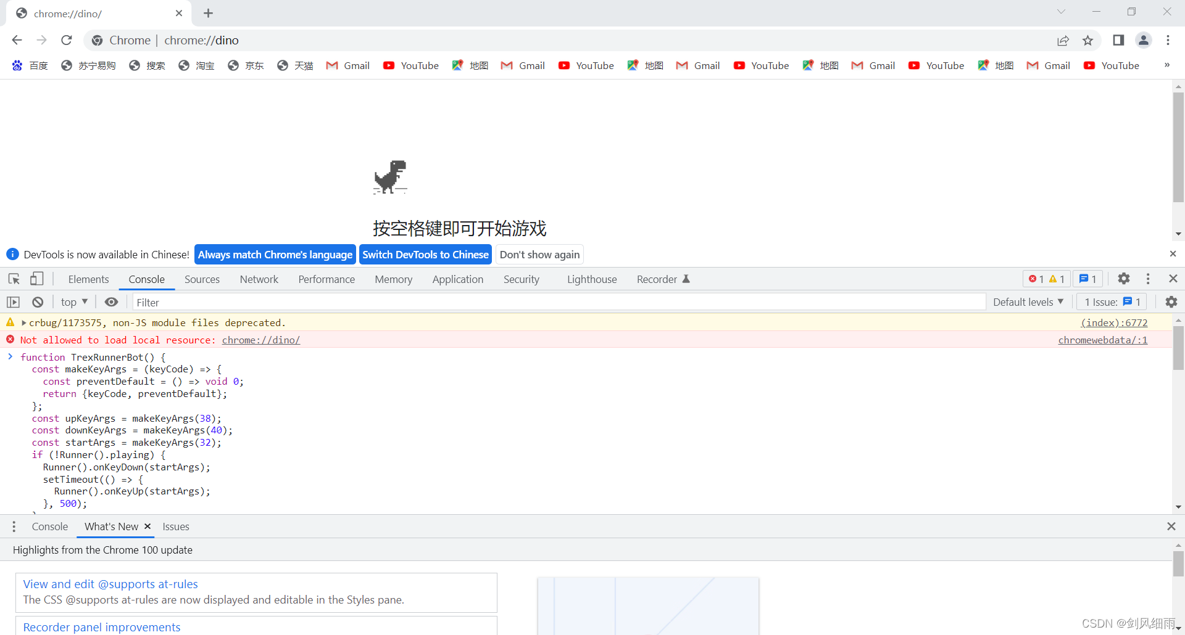Open console settings gear icon

pos(1171,302)
